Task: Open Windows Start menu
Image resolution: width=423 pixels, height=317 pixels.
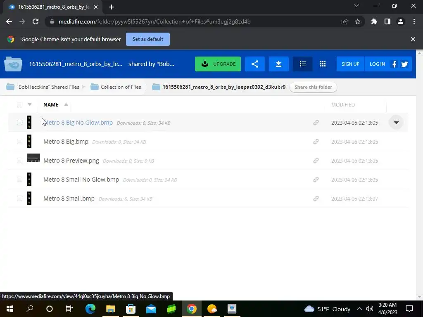Action: click(x=10, y=309)
